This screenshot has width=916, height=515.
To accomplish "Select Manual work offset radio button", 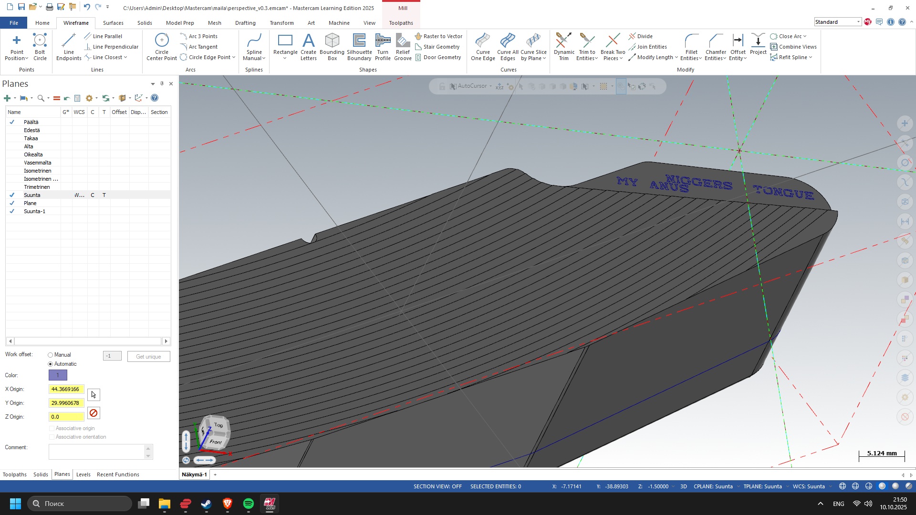I will tap(51, 355).
